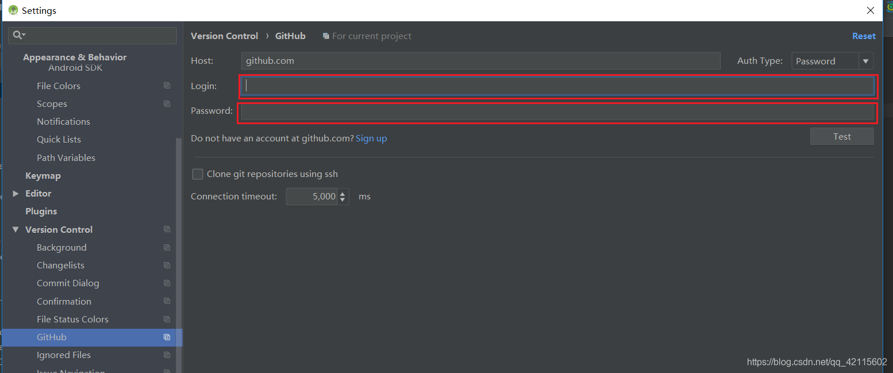Click the settings search box
The height and width of the screenshot is (373, 893).
(x=93, y=36)
